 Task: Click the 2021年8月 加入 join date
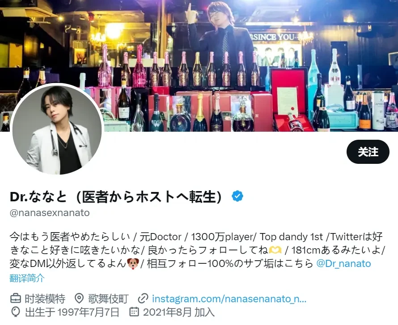click(179, 312)
